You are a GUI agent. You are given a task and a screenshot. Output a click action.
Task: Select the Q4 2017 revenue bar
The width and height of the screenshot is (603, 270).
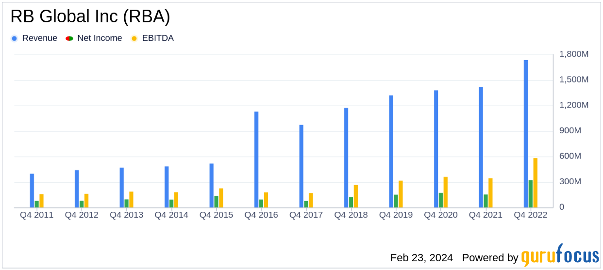click(301, 166)
